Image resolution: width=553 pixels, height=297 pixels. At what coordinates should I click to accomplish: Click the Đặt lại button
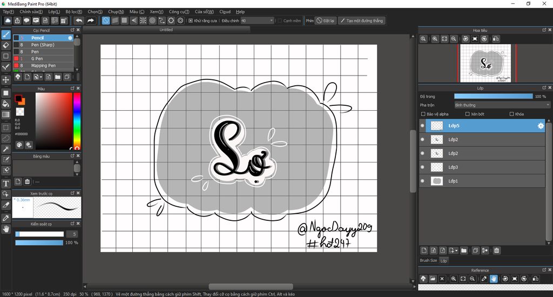(x=325, y=21)
